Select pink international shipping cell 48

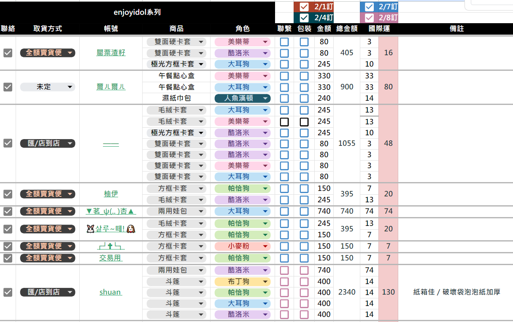[x=388, y=143]
